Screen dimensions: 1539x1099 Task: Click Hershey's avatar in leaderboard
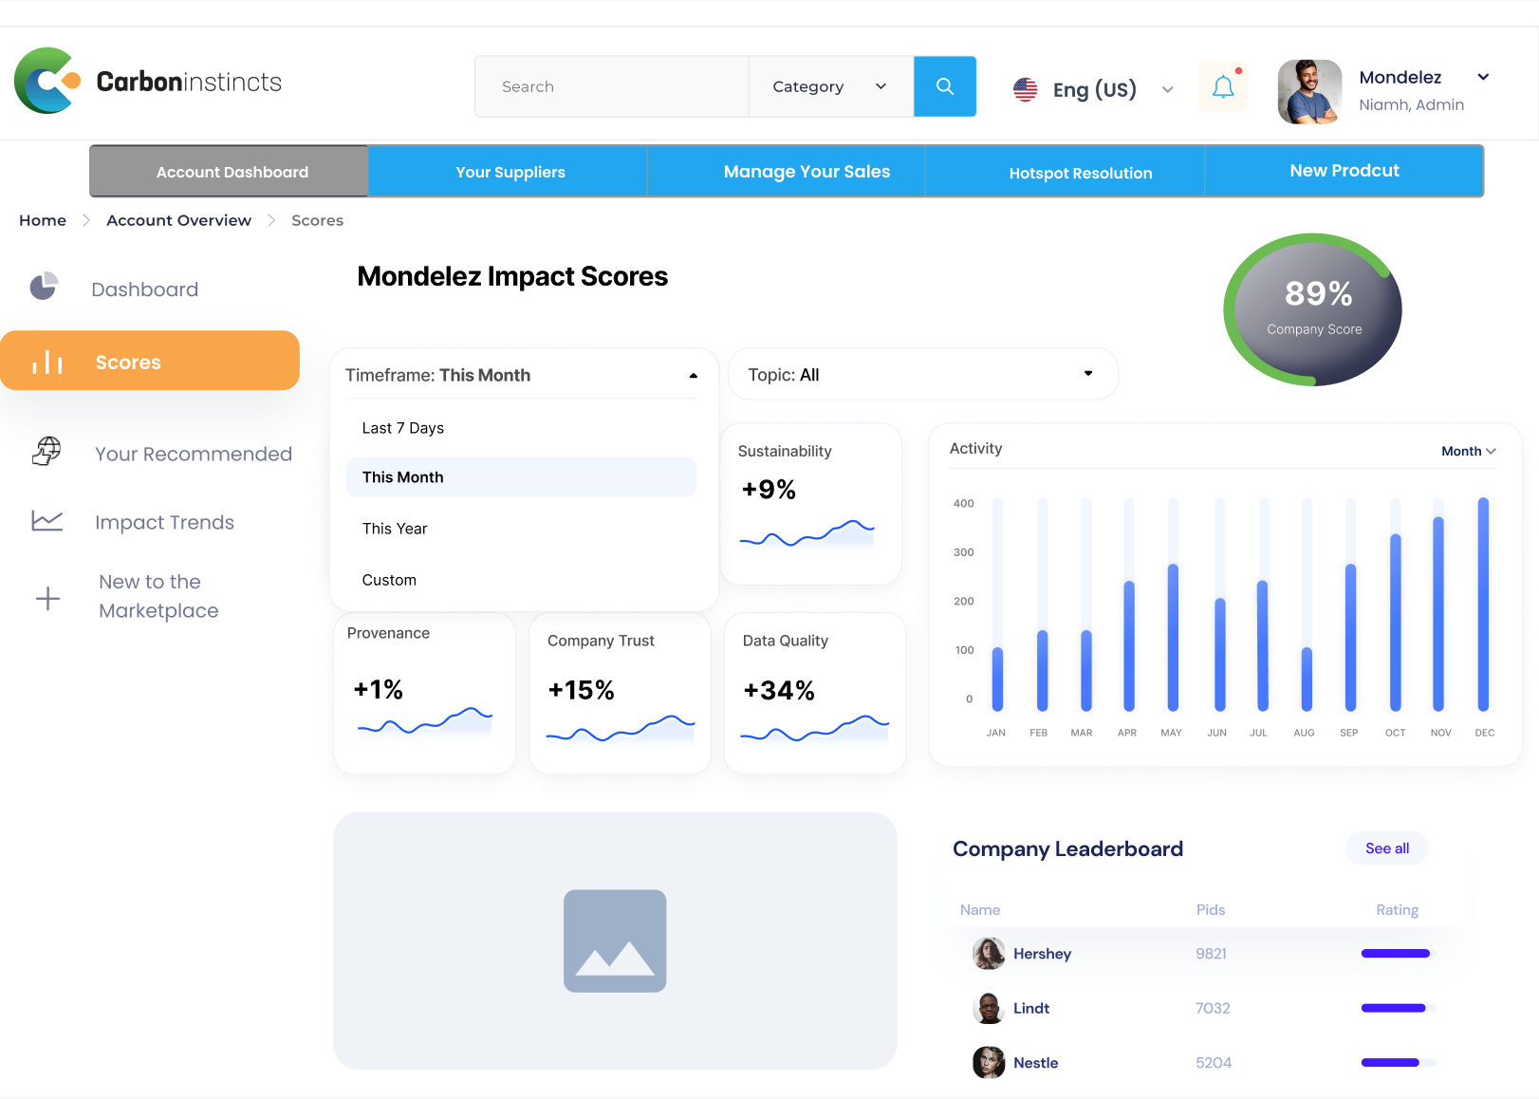(989, 953)
